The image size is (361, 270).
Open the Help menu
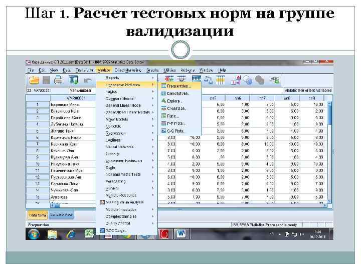(222, 70)
